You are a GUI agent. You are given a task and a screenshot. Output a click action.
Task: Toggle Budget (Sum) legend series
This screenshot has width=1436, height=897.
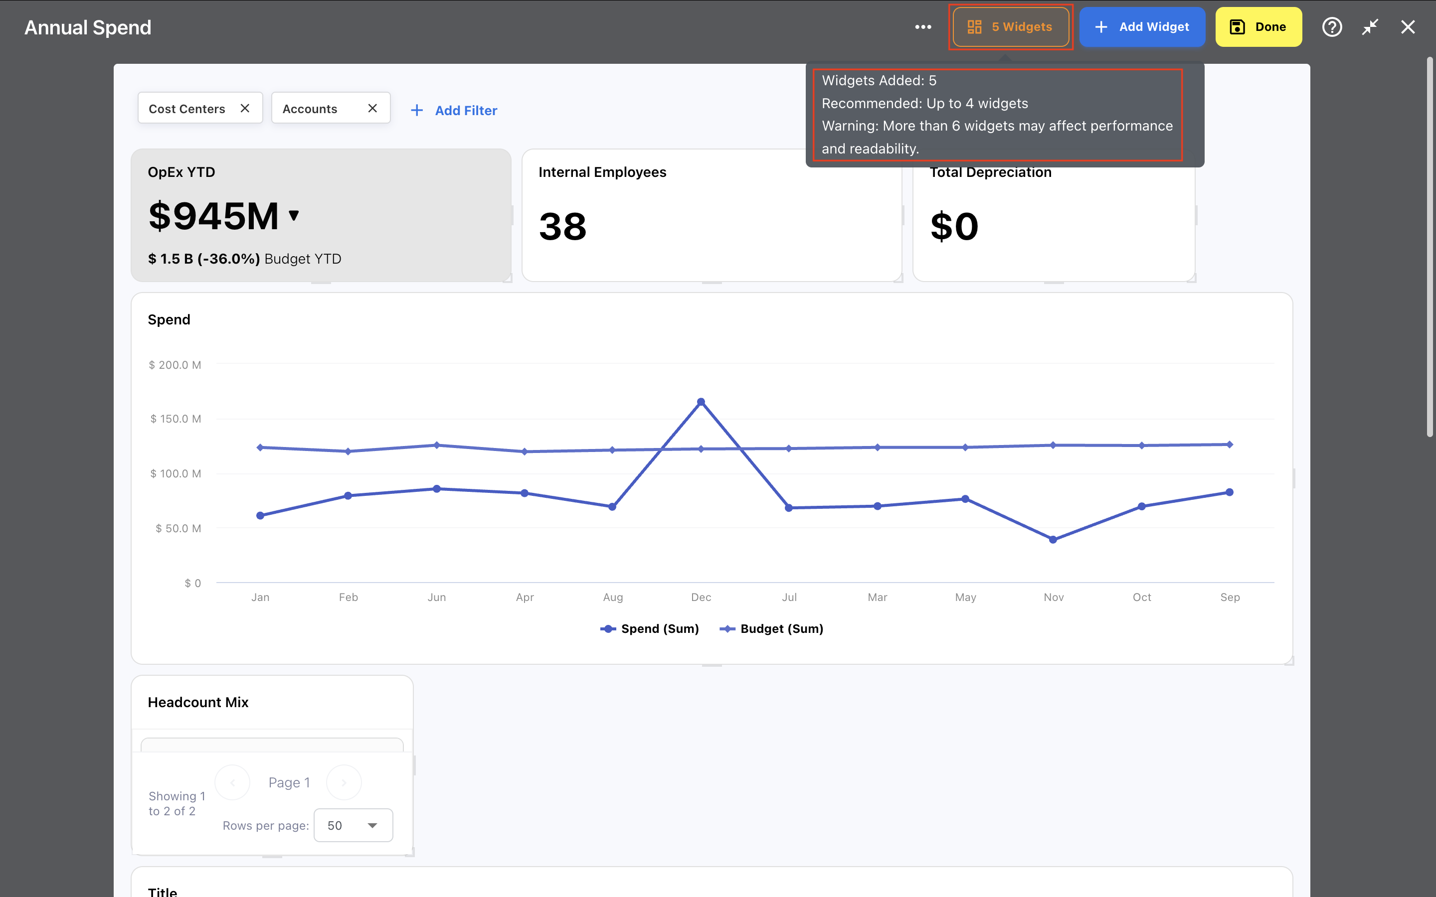pos(771,629)
